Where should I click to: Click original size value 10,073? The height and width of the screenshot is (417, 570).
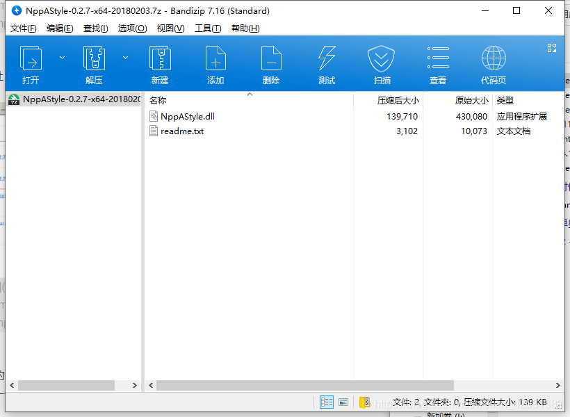[474, 131]
